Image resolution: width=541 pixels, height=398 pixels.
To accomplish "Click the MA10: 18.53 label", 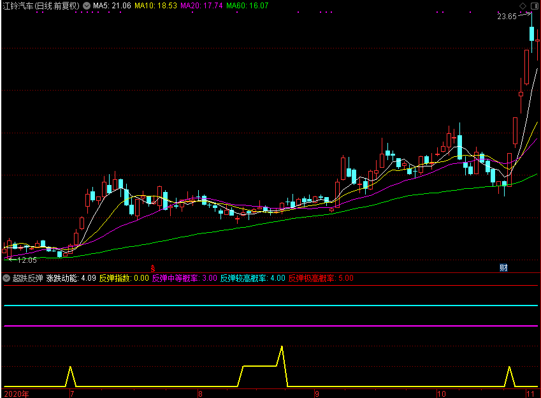I will pos(155,6).
